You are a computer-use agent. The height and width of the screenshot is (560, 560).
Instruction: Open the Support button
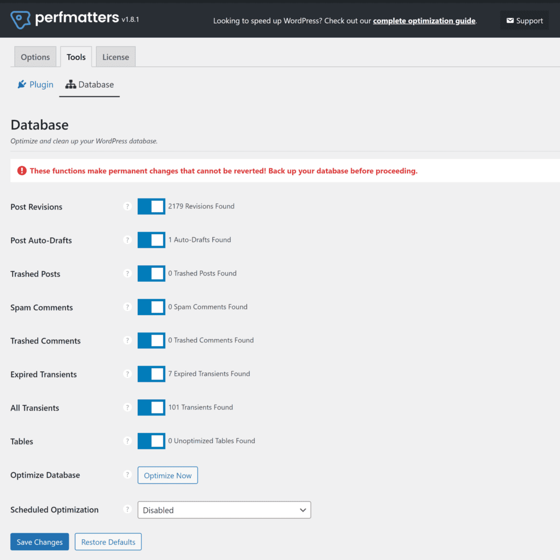tap(524, 21)
